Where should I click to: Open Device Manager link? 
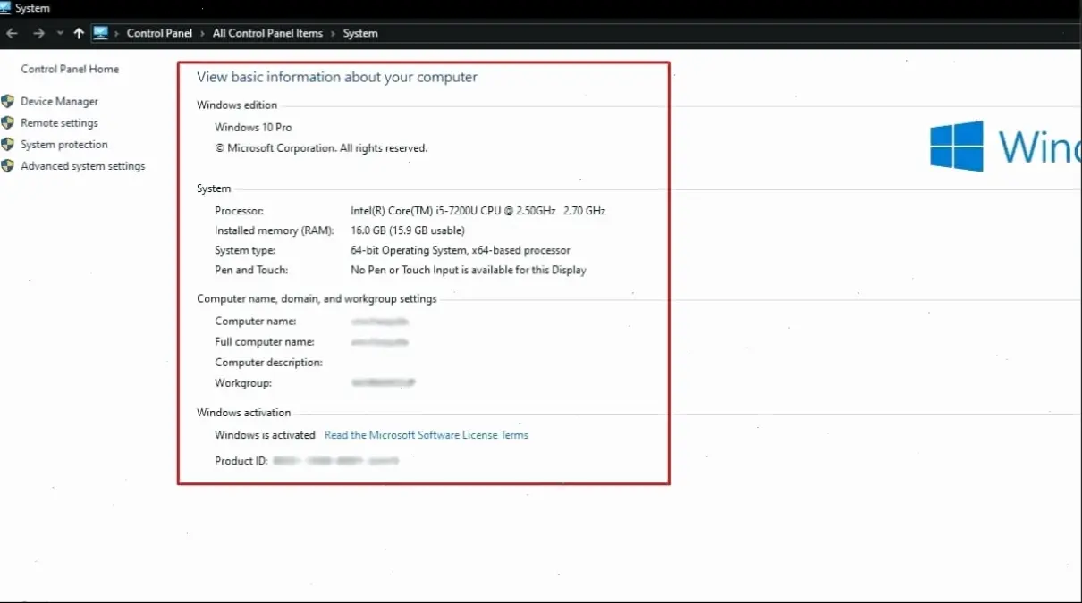59,102
